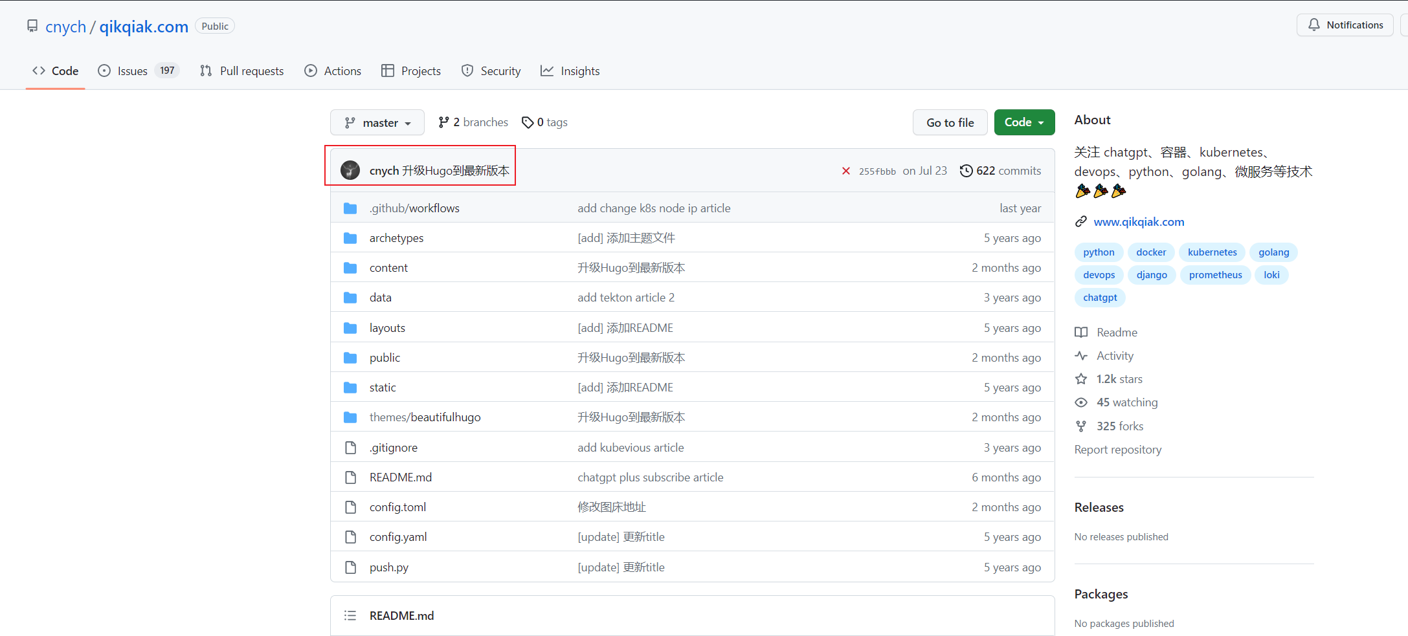Open the config.yaml file

pos(398,537)
